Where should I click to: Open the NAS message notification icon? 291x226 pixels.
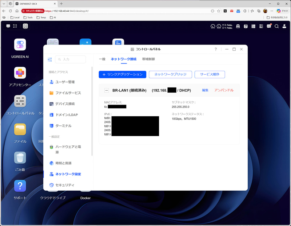click(269, 26)
